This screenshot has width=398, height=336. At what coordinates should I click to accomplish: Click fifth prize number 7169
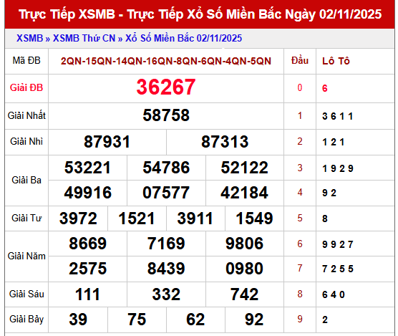coord(166,244)
